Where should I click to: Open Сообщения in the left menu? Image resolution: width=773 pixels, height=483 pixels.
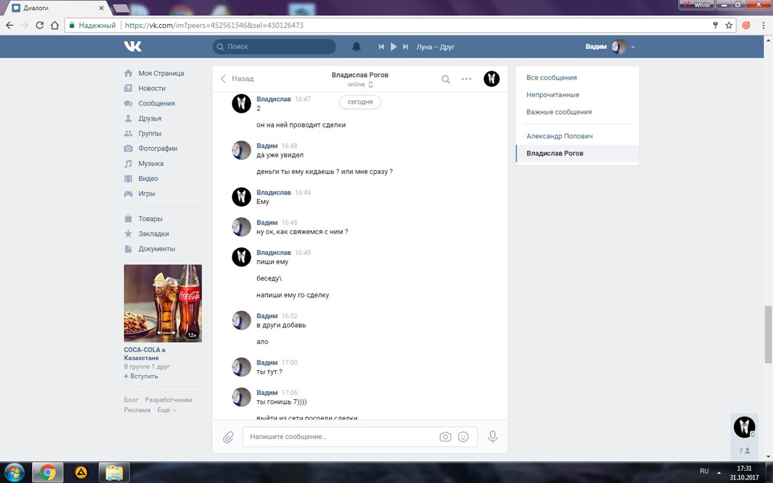156,103
